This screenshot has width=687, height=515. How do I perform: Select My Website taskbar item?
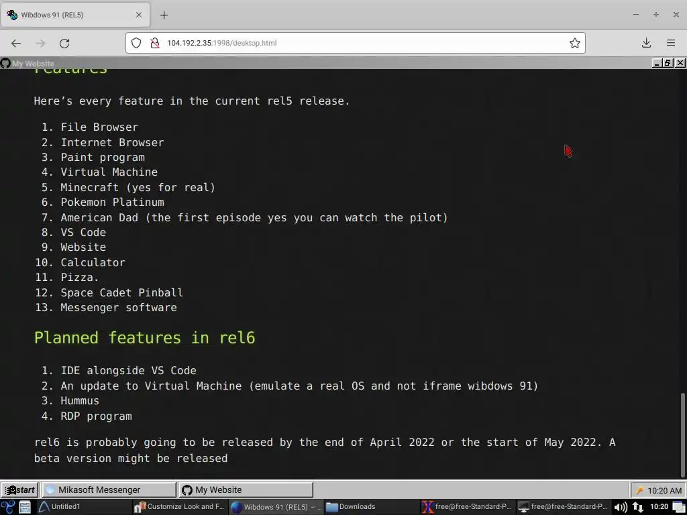coord(246,490)
